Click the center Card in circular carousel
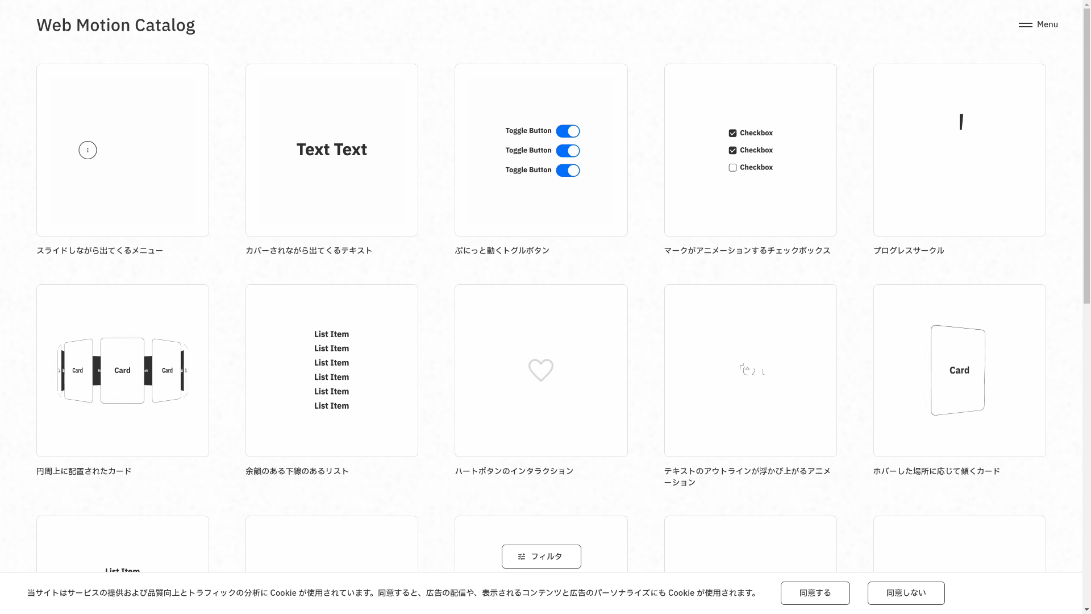The image size is (1091, 614). pos(122,371)
